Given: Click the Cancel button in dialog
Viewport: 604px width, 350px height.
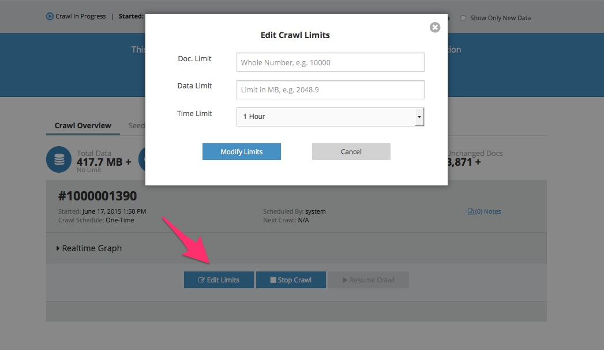Looking at the screenshot, I should [x=351, y=152].
